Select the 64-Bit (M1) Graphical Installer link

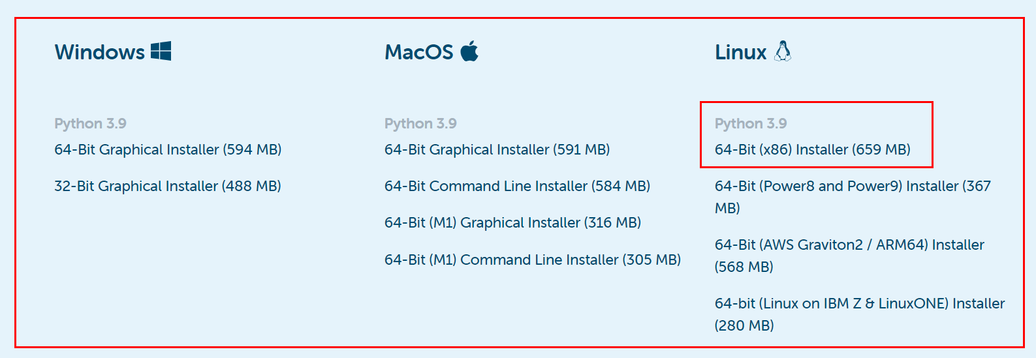click(x=512, y=223)
